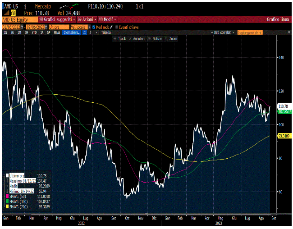Click the collapse arrow at toolbar right edge
This screenshot has height=229, width=293.
tap(289, 32)
